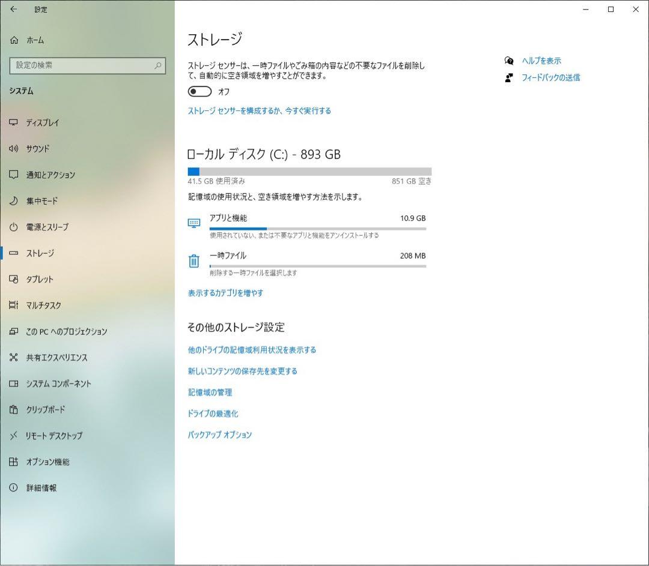The image size is (649, 566).
Task: Open バックアップ オプション link
Action: [220, 435]
